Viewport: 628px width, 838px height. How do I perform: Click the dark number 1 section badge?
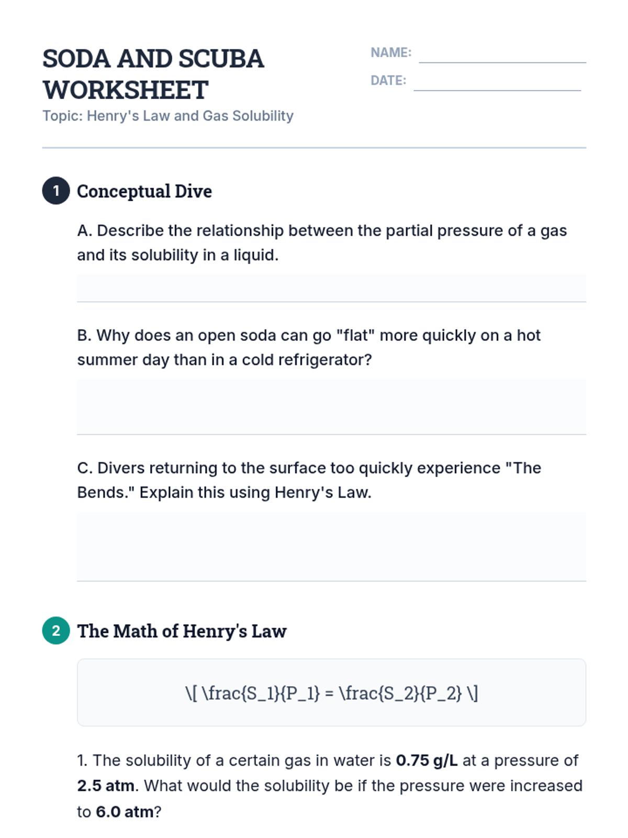click(x=56, y=191)
